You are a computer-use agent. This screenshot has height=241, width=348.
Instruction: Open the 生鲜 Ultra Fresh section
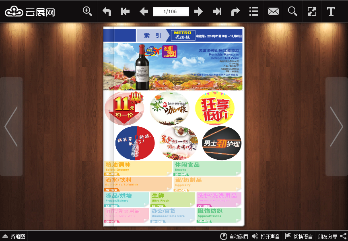point(173,200)
